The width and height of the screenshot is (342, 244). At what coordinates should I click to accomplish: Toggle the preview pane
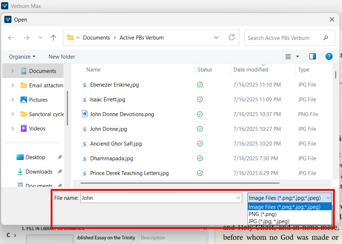click(312, 56)
